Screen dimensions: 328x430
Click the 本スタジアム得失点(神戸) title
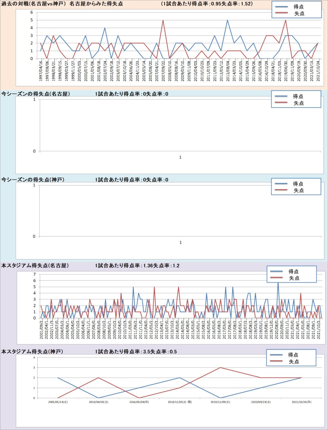point(32,352)
